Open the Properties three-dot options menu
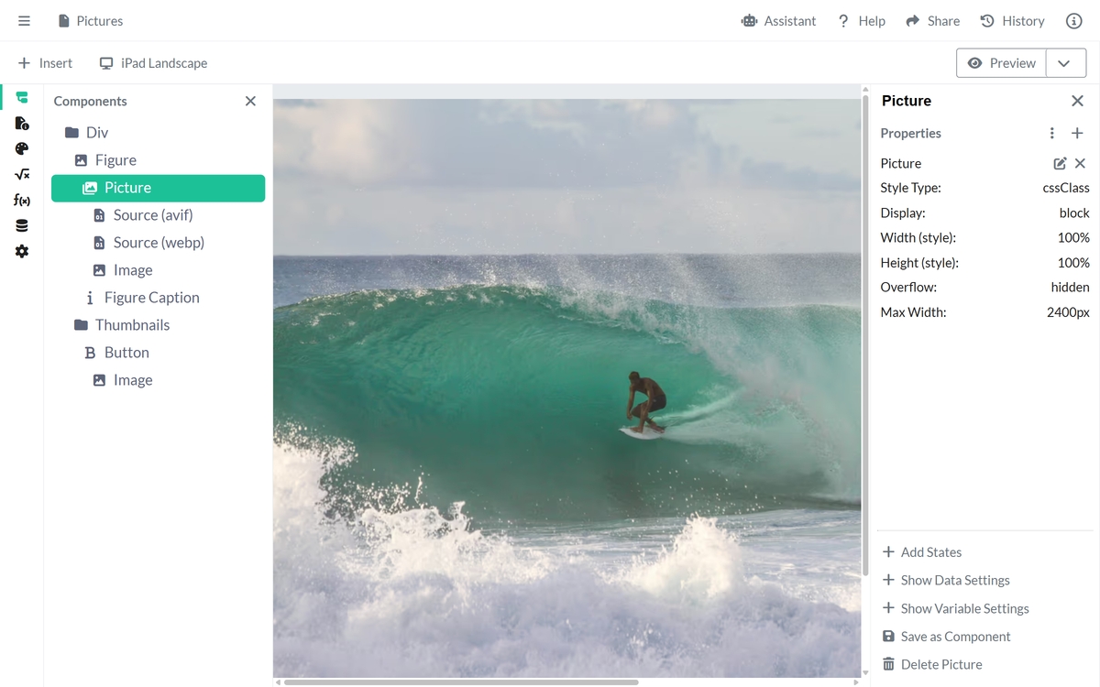This screenshot has width=1100, height=687. tap(1051, 134)
